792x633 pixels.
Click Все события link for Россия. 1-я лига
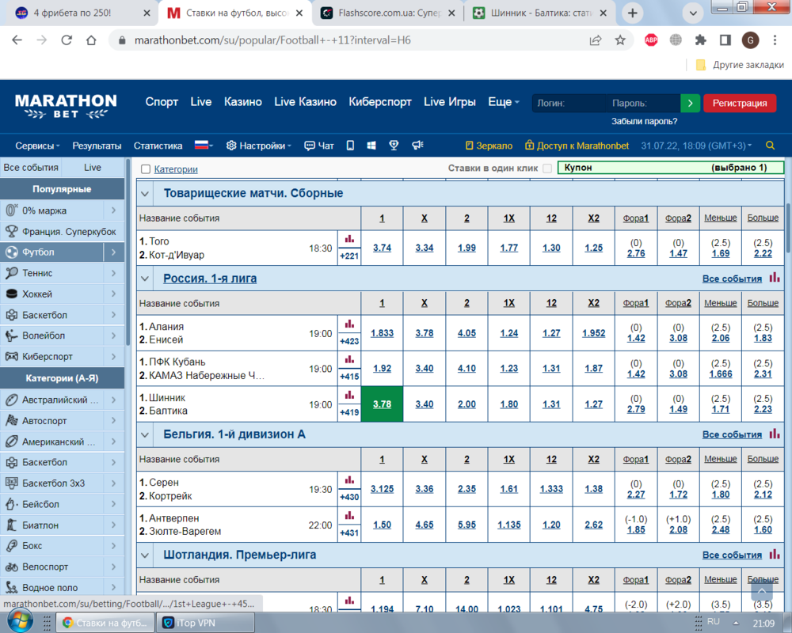[732, 279]
